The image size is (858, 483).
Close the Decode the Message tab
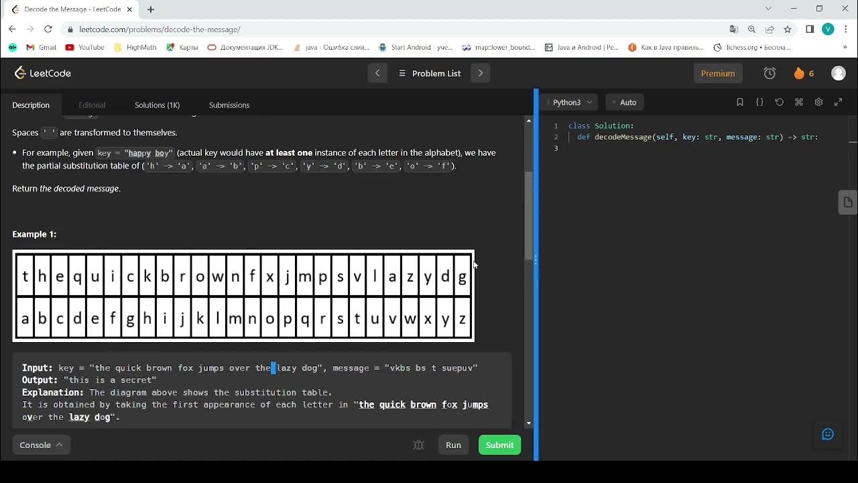128,9
